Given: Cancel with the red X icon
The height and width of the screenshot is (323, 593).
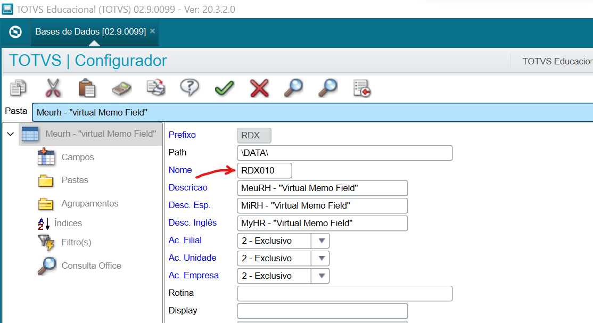Looking at the screenshot, I should (x=259, y=88).
